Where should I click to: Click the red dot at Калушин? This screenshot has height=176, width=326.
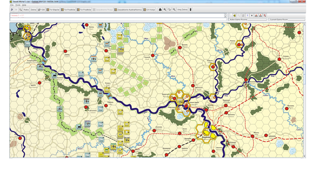[266, 135]
